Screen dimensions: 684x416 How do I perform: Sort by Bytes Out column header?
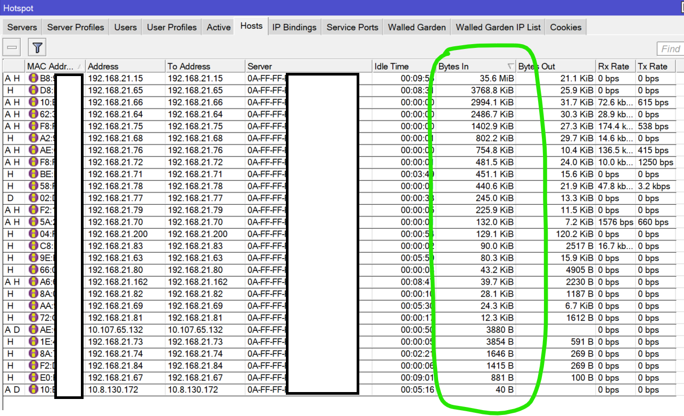(x=556, y=66)
